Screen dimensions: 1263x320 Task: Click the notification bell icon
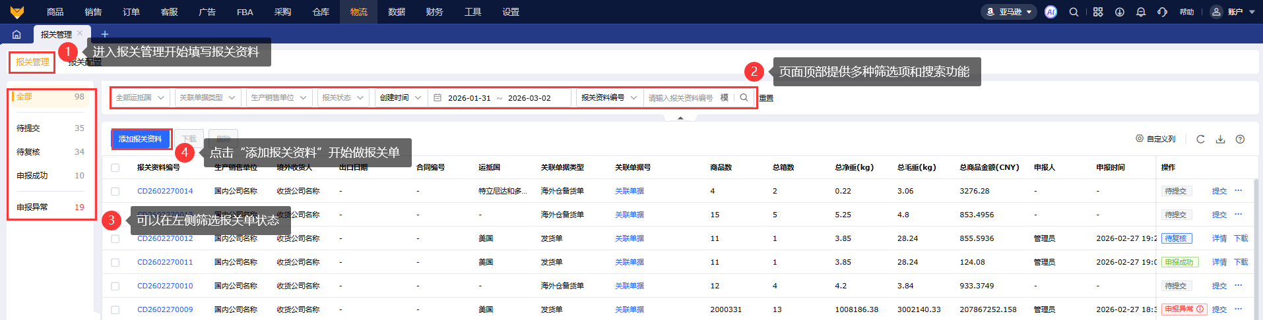point(1140,12)
